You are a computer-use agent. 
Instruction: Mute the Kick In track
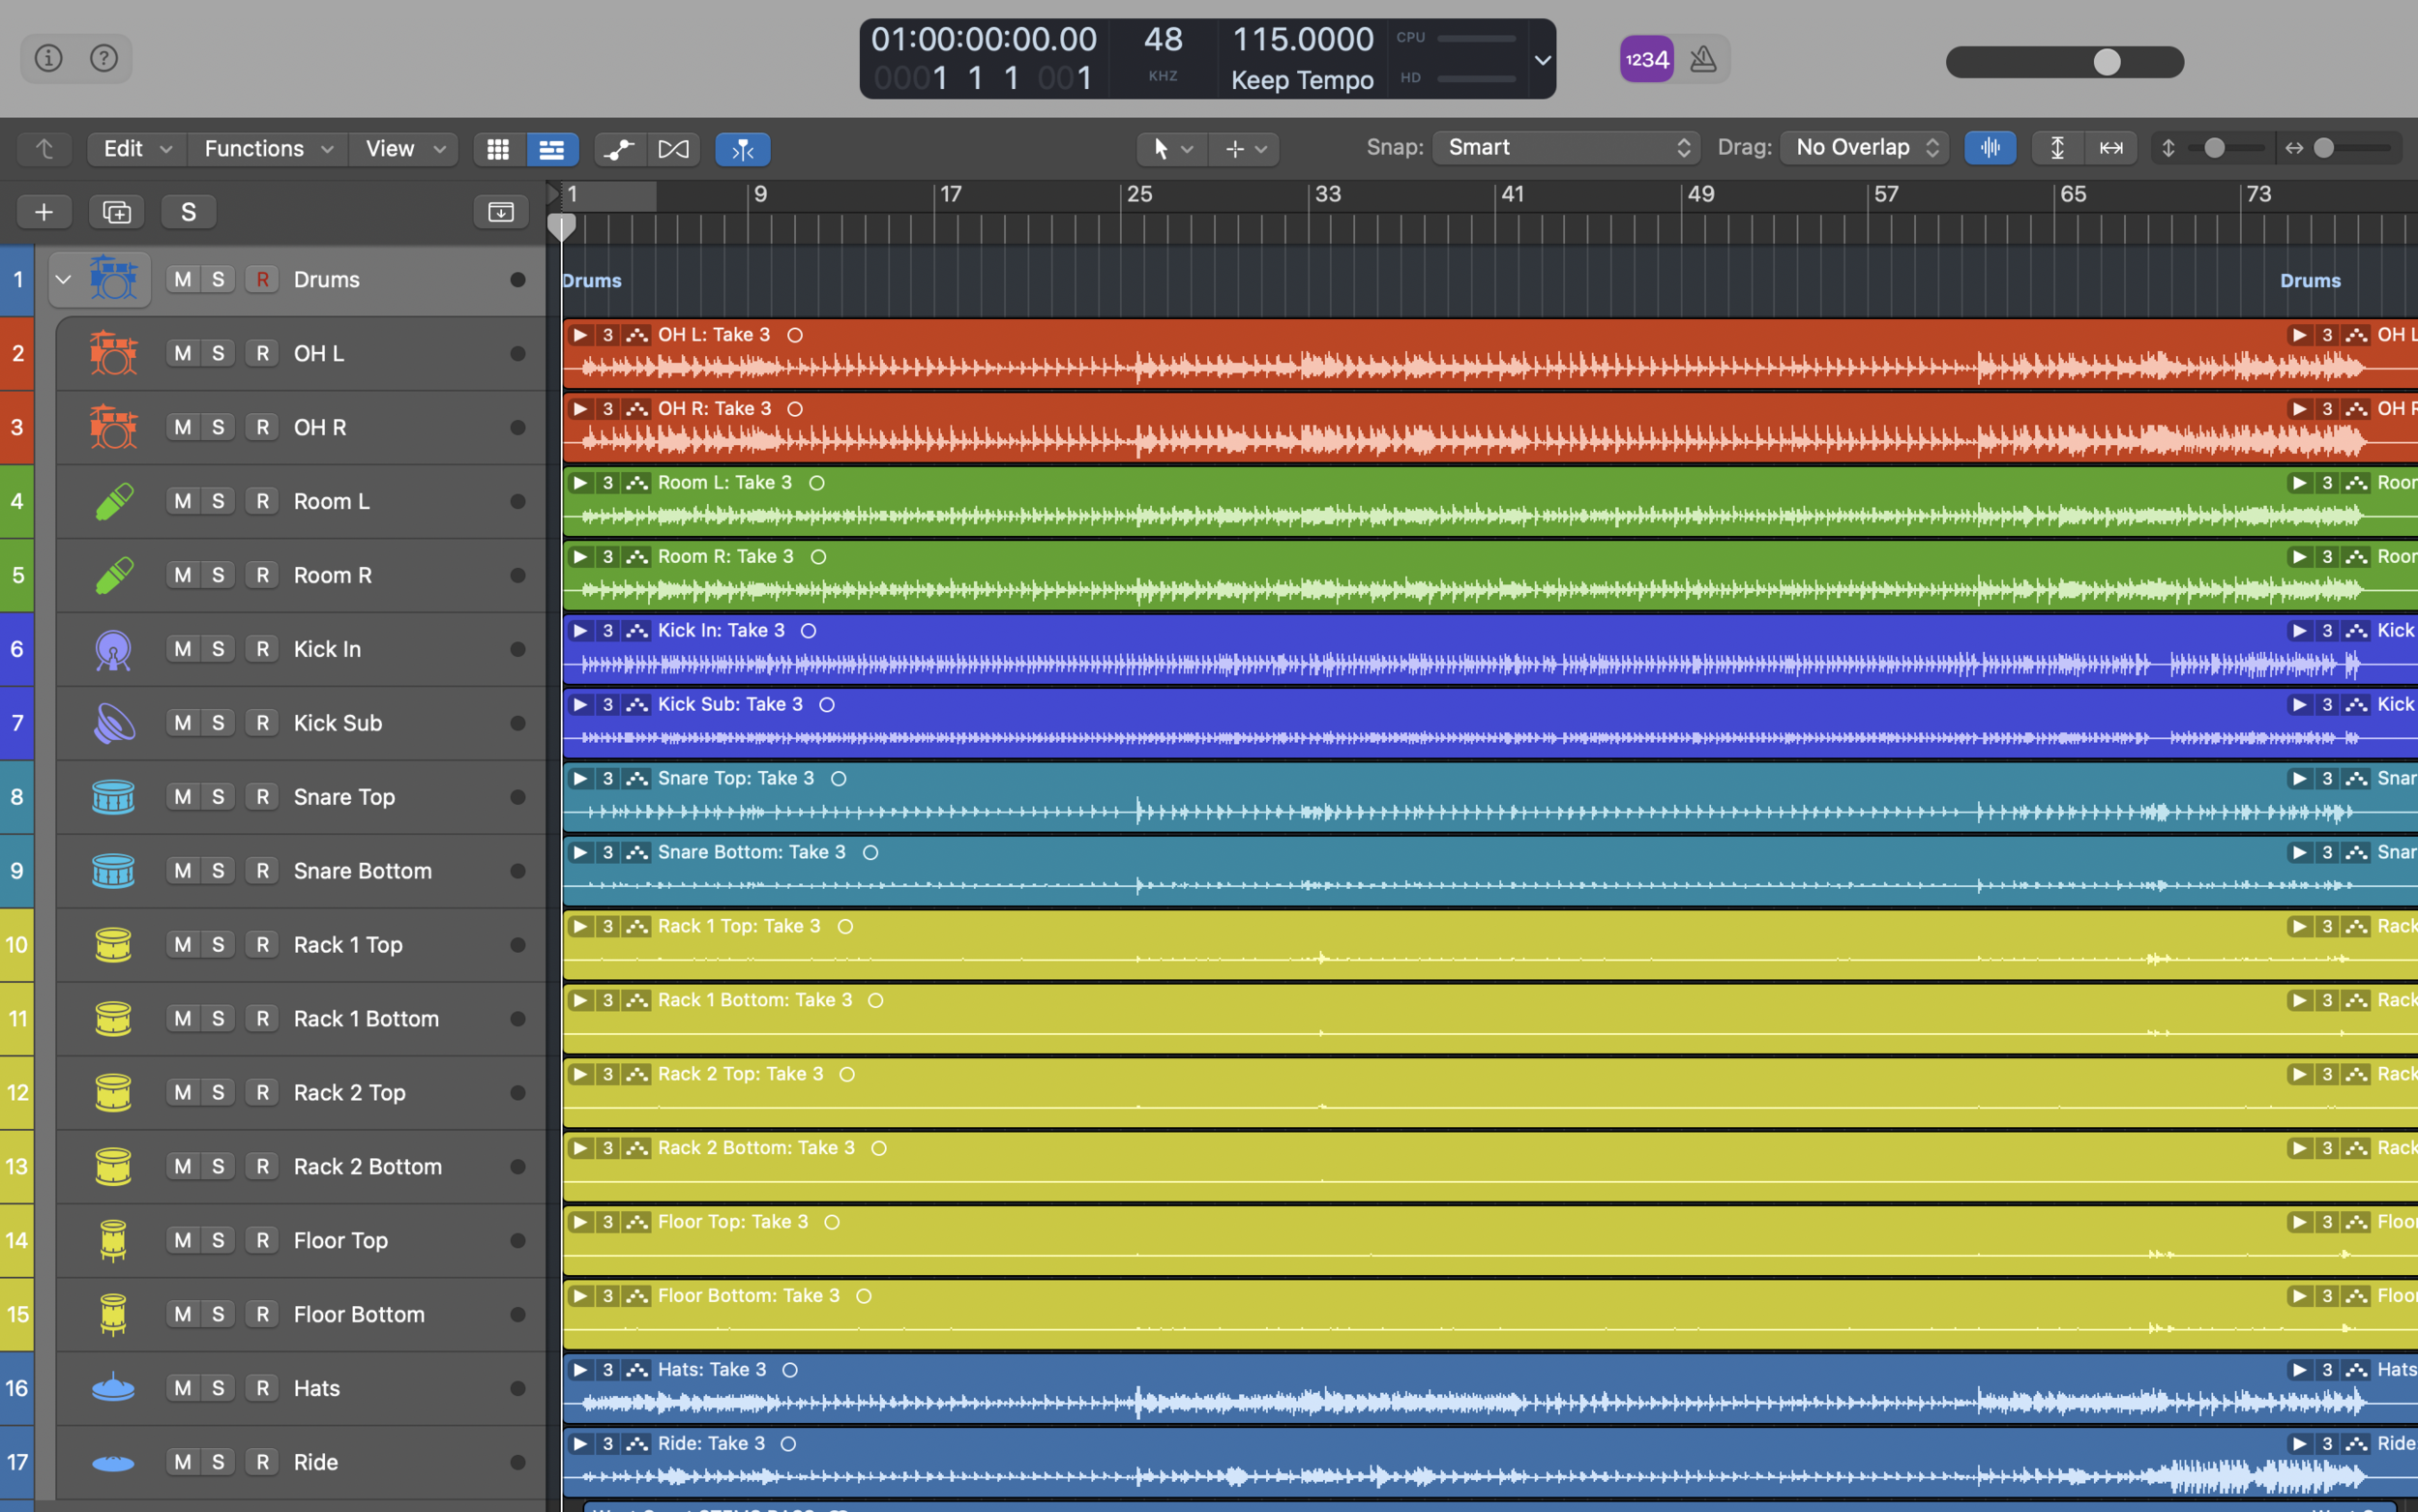pos(182,648)
